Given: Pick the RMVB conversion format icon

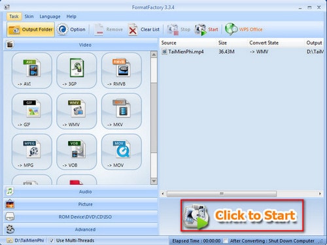Looking at the screenshot, I should (122, 71).
